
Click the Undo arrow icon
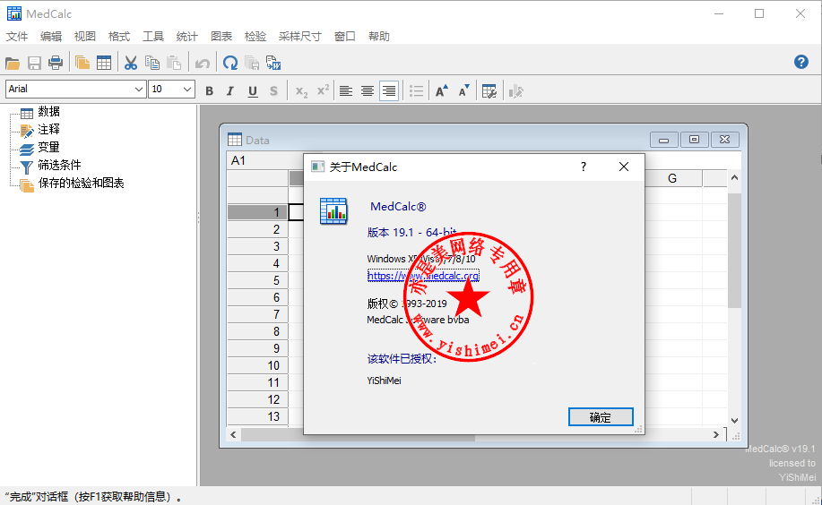pos(203,64)
